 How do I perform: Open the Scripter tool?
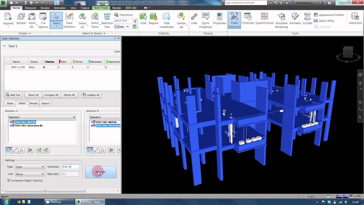click(x=307, y=19)
